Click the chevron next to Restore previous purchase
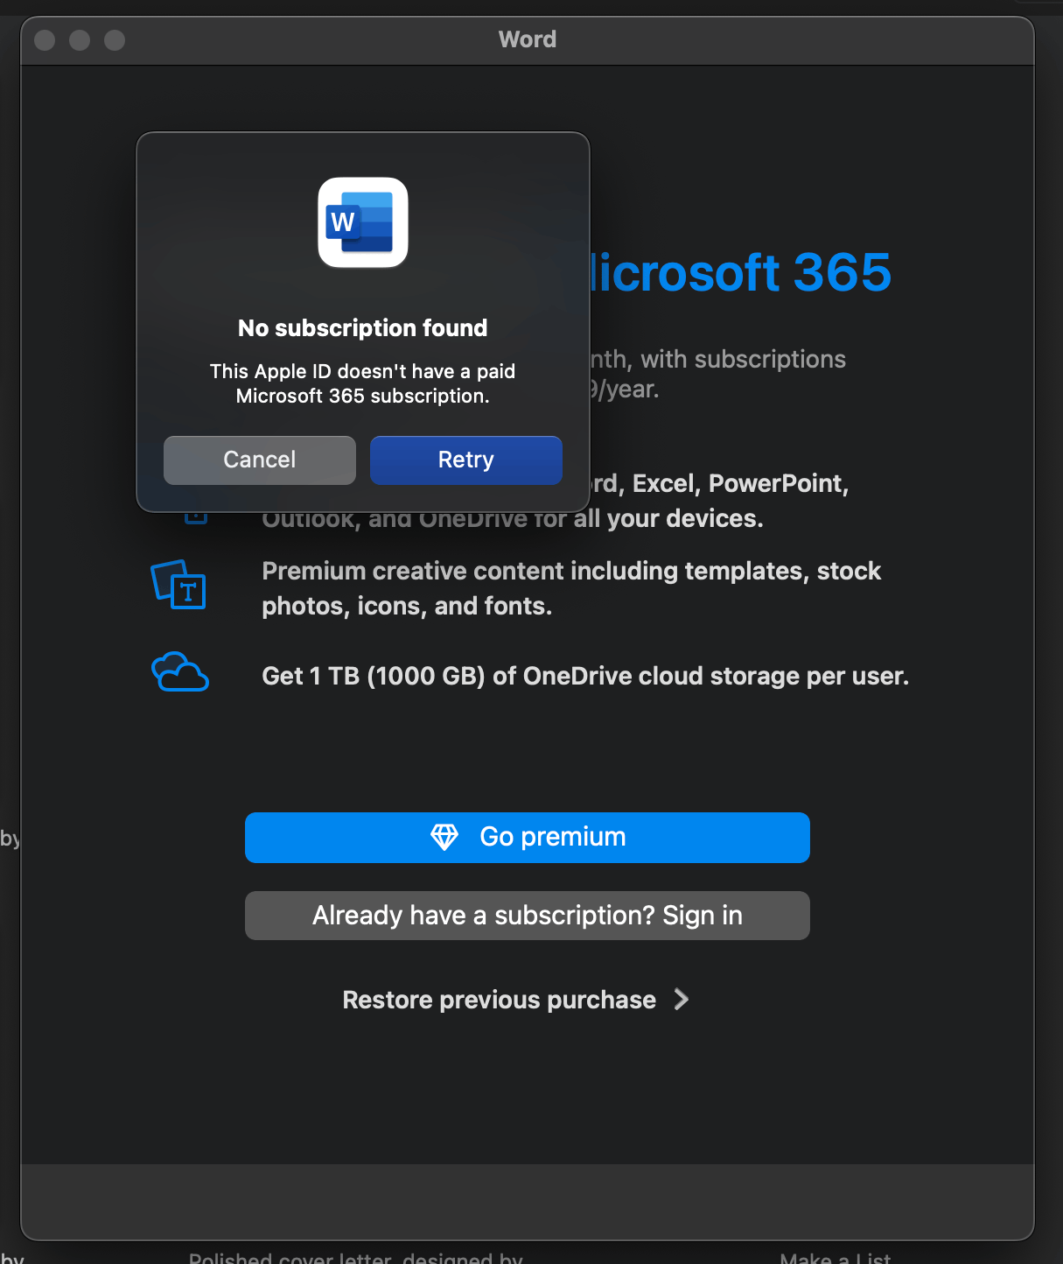This screenshot has width=1063, height=1264. click(x=682, y=1000)
